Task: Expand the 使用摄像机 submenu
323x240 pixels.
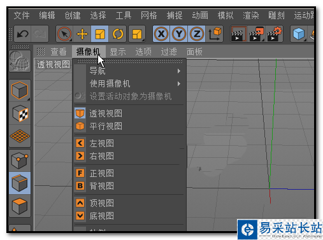Action: [129, 83]
